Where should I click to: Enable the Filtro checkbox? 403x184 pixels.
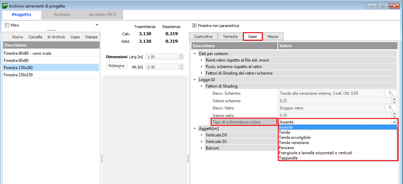tap(7, 25)
